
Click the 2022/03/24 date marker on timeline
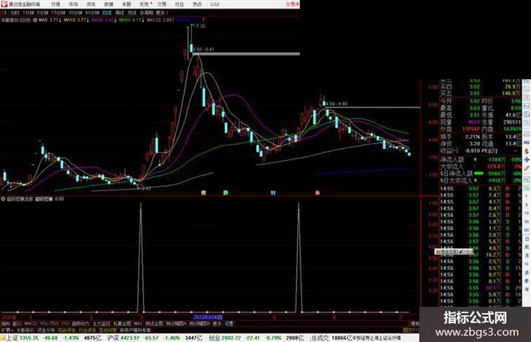click(x=207, y=318)
